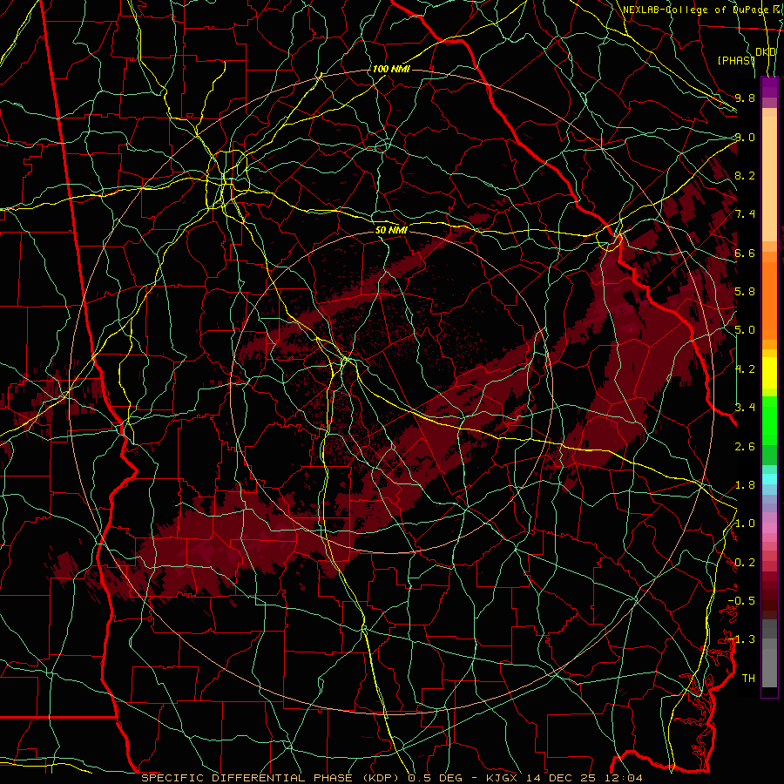The width and height of the screenshot is (784, 784).
Task: Select the 9.0 value on the color scale
Action: coord(745,137)
